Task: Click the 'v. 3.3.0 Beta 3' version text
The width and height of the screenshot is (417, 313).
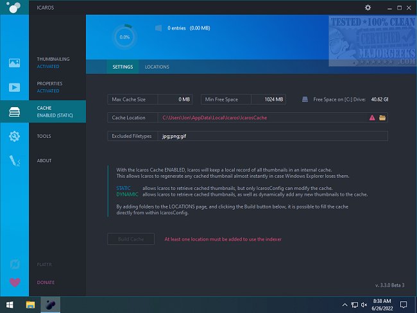Action: [x=390, y=285]
